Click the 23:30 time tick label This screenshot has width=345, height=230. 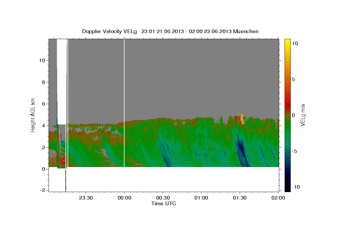[x=86, y=198]
